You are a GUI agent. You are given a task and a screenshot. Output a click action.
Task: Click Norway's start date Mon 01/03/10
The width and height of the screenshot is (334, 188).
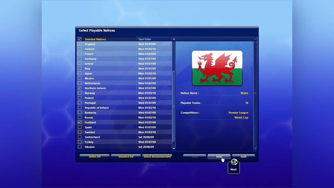point(147,93)
